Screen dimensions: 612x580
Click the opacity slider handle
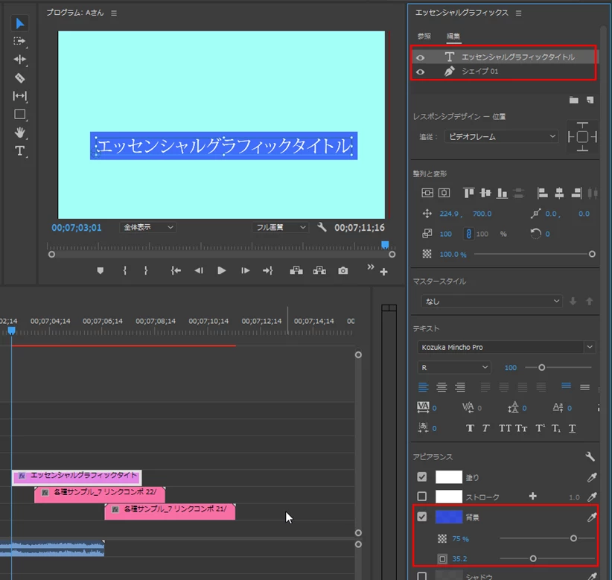click(x=592, y=254)
